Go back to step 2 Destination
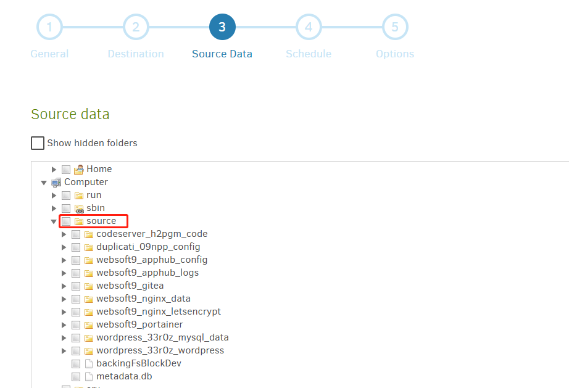 pyautogui.click(x=136, y=27)
